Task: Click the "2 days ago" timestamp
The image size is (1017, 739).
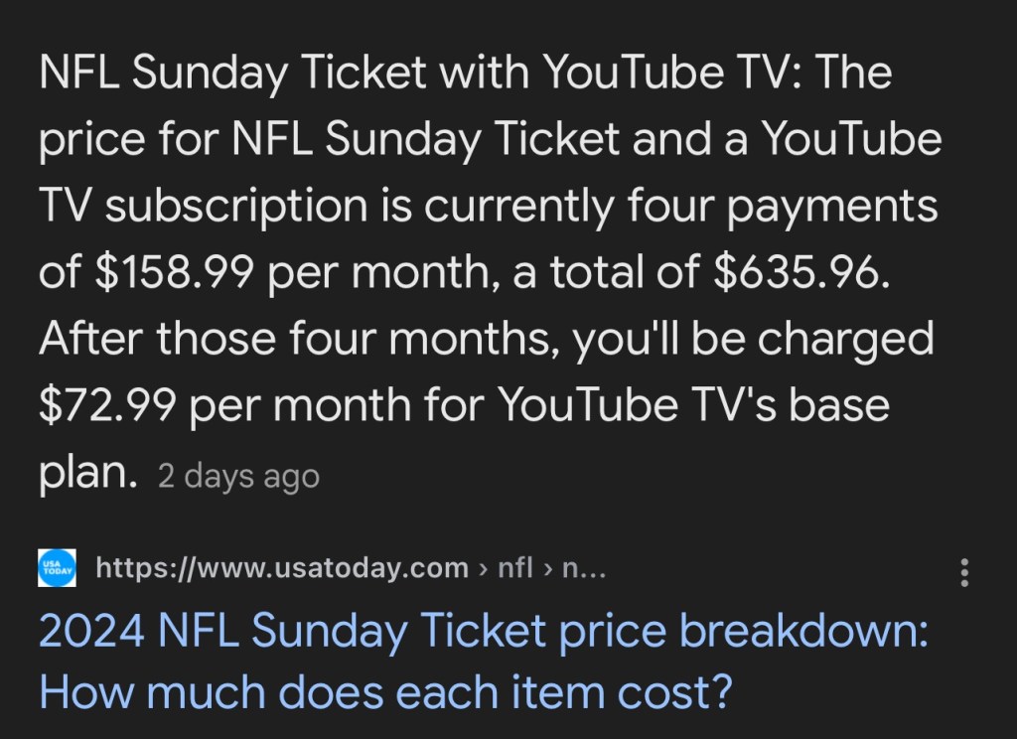Action: pyautogui.click(x=238, y=476)
